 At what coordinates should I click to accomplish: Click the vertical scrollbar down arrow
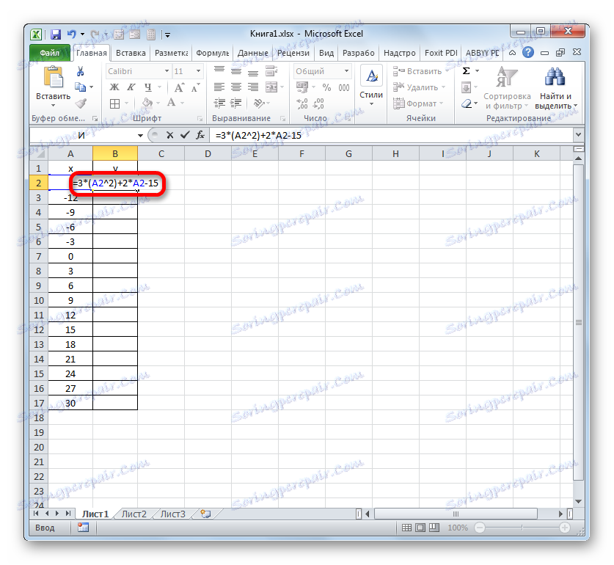(x=578, y=501)
